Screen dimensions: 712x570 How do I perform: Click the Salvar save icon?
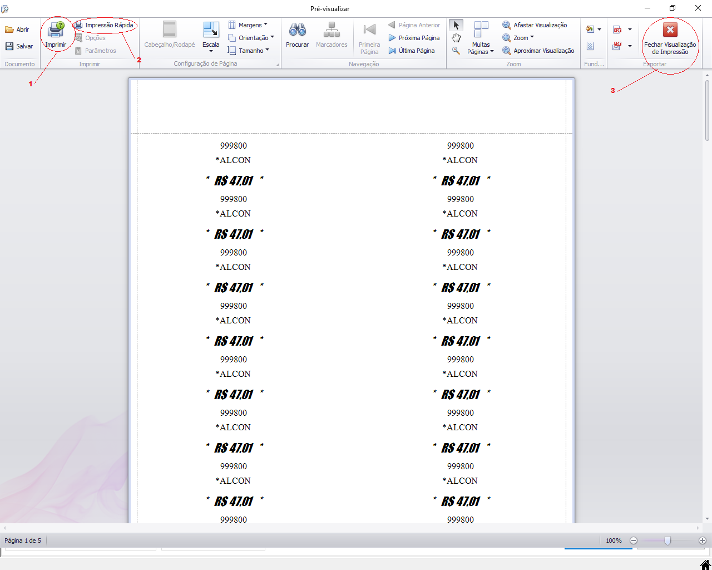9,46
